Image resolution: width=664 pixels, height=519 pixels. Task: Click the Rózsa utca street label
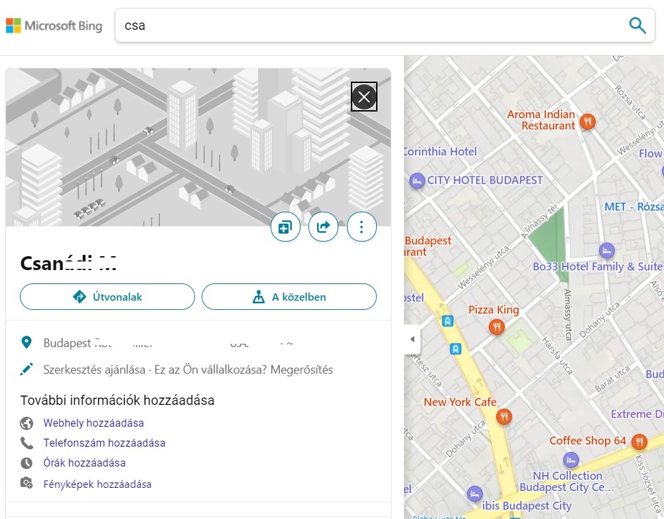[630, 102]
